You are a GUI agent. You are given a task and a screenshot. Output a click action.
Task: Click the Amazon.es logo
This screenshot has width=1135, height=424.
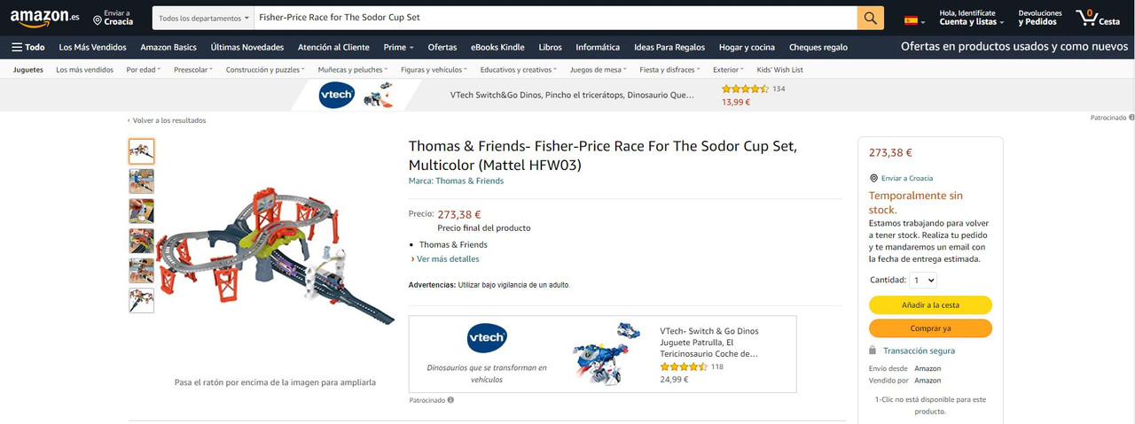[x=44, y=17]
